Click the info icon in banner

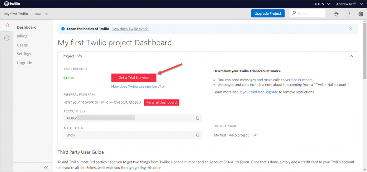coord(63,29)
